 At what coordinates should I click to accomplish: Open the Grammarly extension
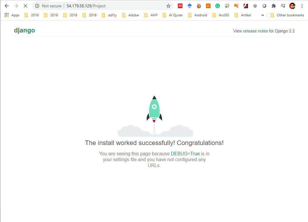[217, 6]
